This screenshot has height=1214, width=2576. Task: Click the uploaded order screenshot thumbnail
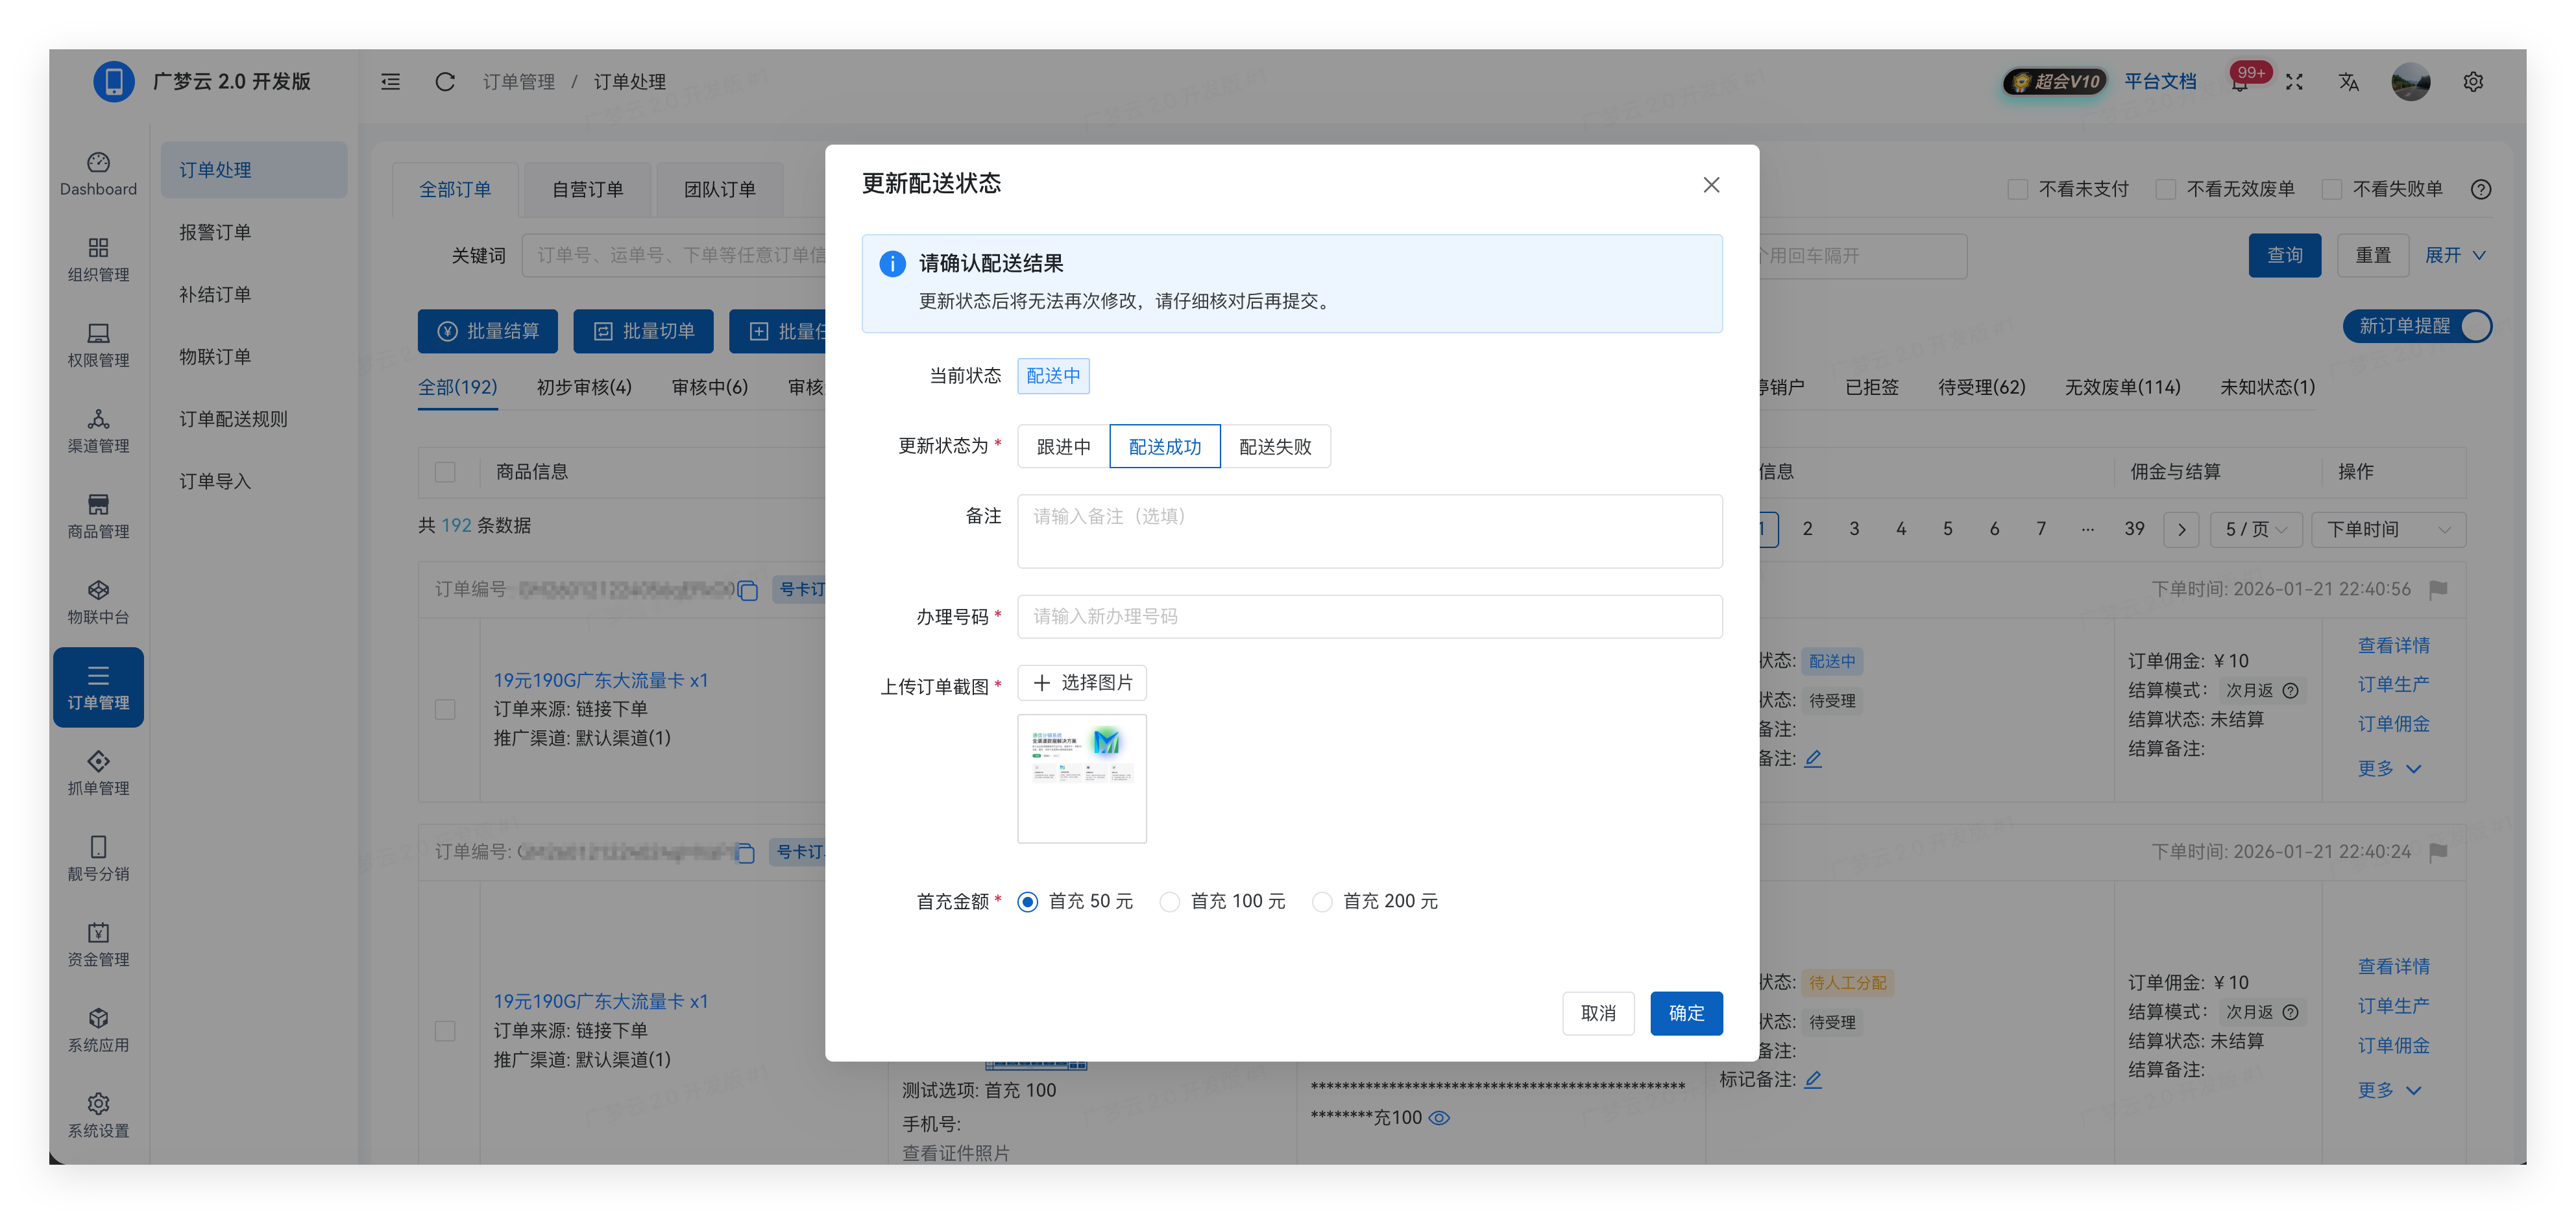click(x=1081, y=778)
